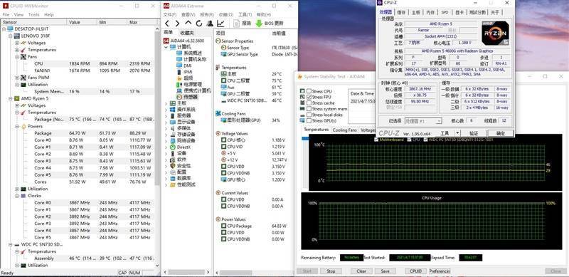Enable the Stress system memory checkbox

309,109
